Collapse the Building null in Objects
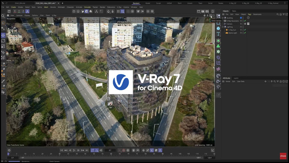Screen dimensions: 289x163 [x=223, y=18]
